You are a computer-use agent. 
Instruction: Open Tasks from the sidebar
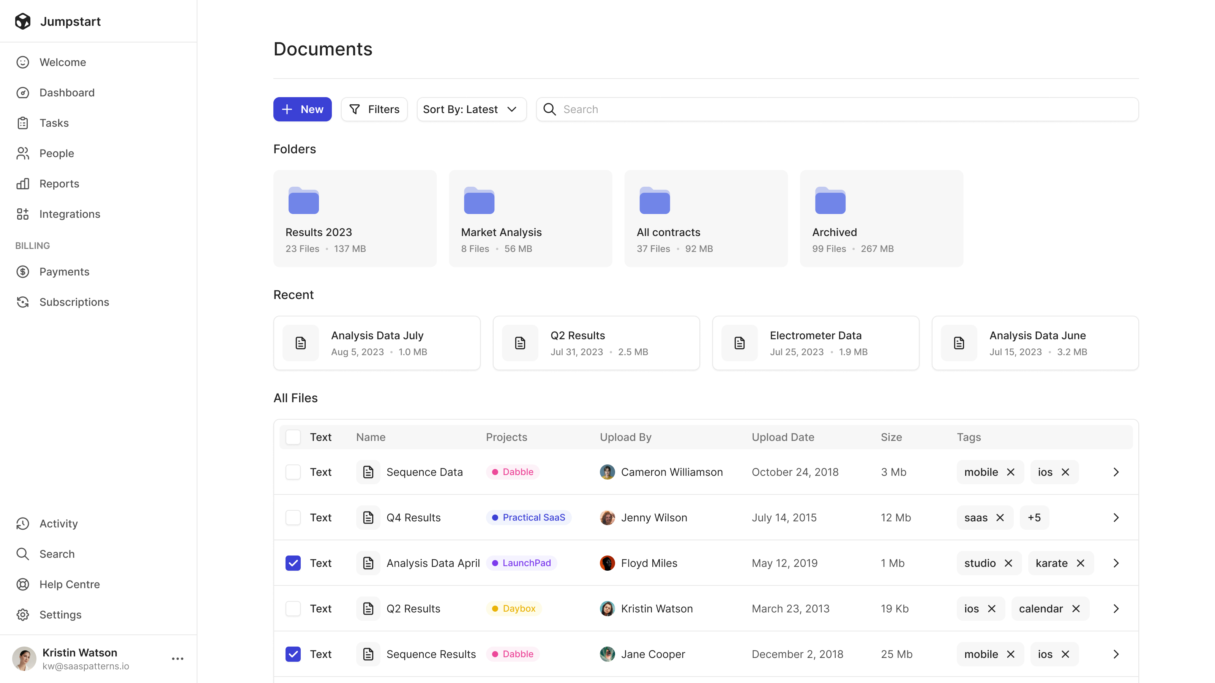coord(54,123)
